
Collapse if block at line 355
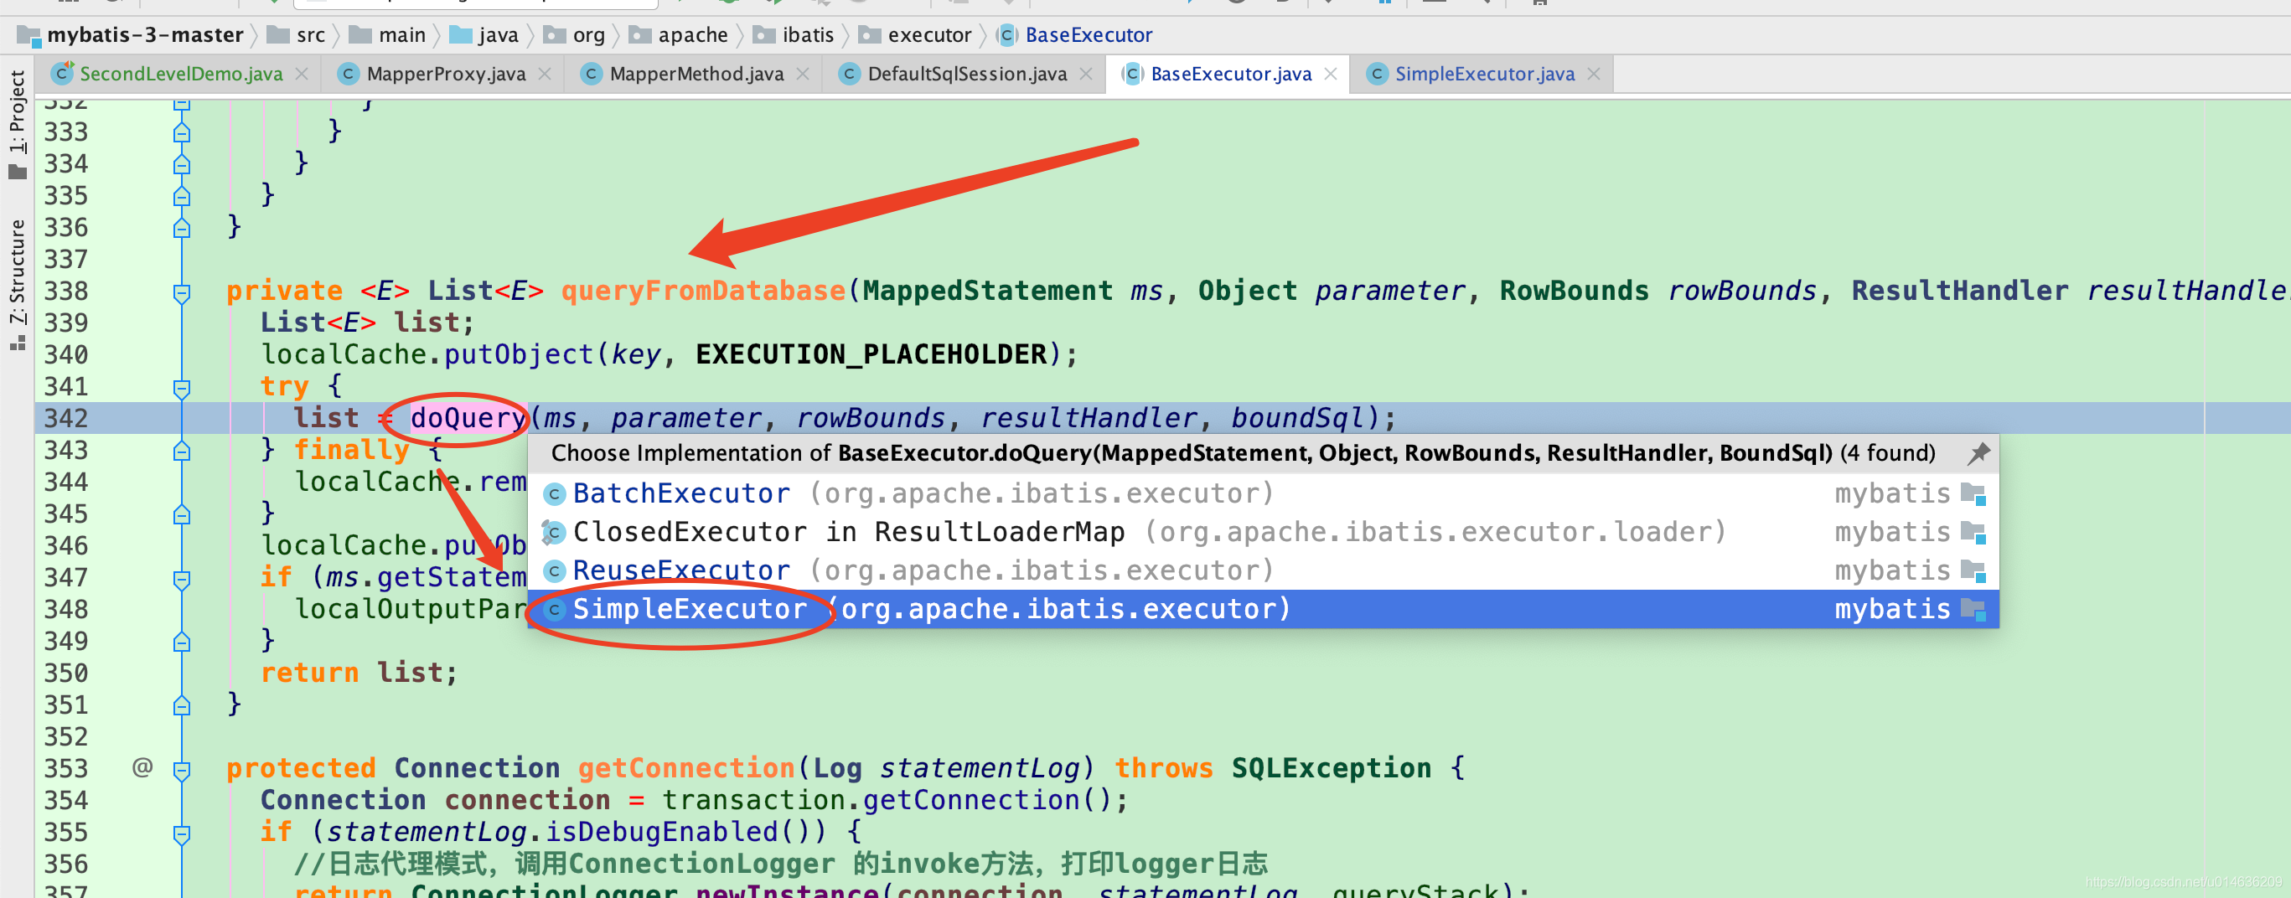(x=182, y=834)
